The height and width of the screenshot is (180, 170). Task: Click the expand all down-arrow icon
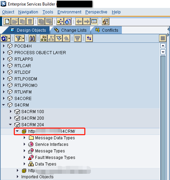click(x=59, y=38)
